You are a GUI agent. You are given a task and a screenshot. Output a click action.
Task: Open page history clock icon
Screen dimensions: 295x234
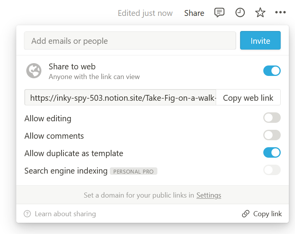pos(240,13)
